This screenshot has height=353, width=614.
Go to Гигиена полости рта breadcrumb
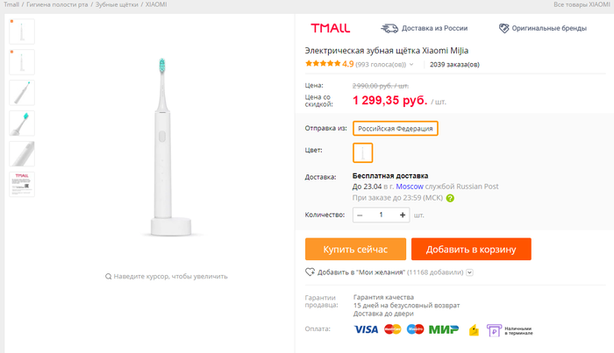57,5
